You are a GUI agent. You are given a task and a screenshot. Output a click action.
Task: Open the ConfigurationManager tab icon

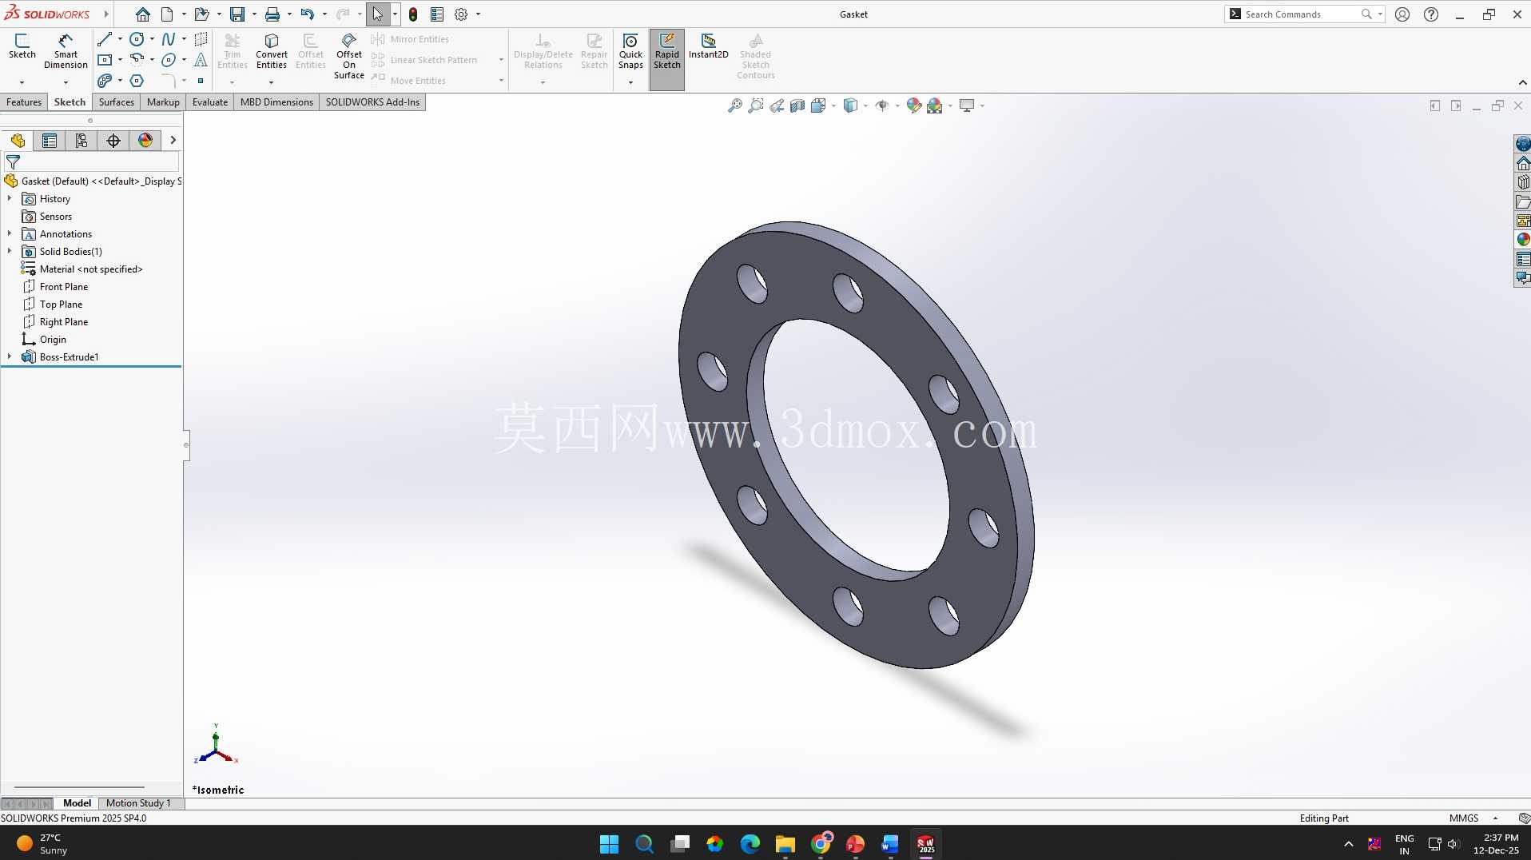(82, 141)
